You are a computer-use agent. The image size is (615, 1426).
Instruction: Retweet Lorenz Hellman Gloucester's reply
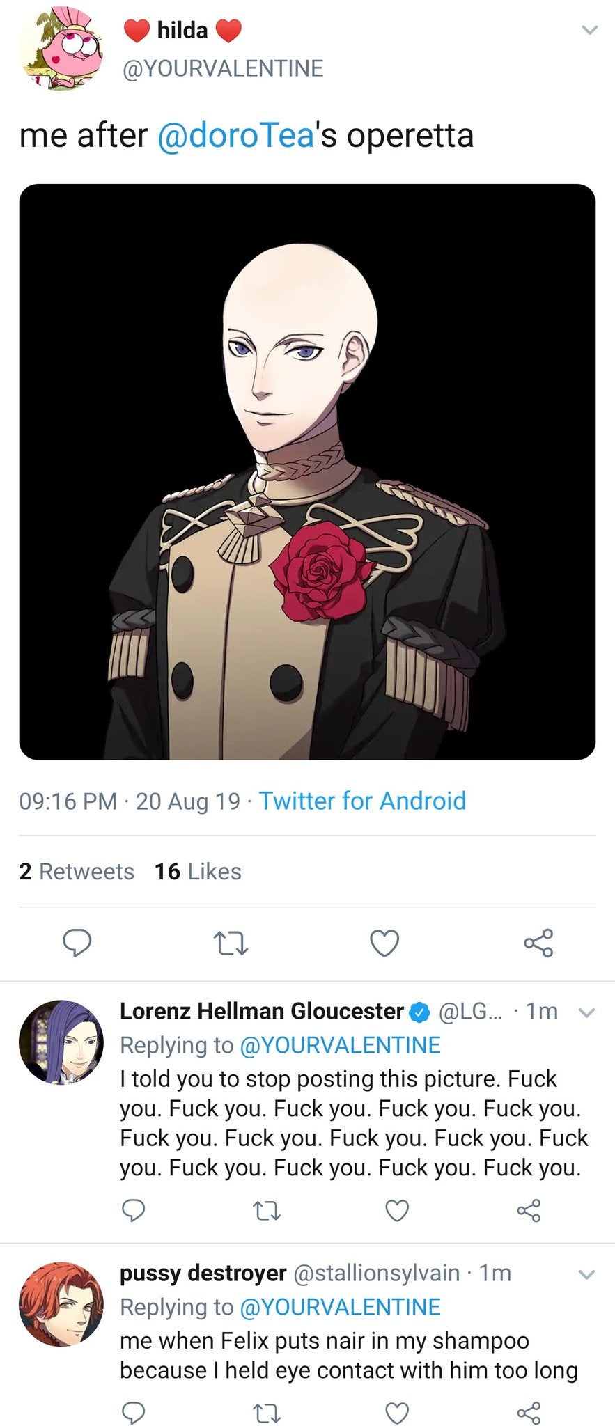(x=266, y=1211)
